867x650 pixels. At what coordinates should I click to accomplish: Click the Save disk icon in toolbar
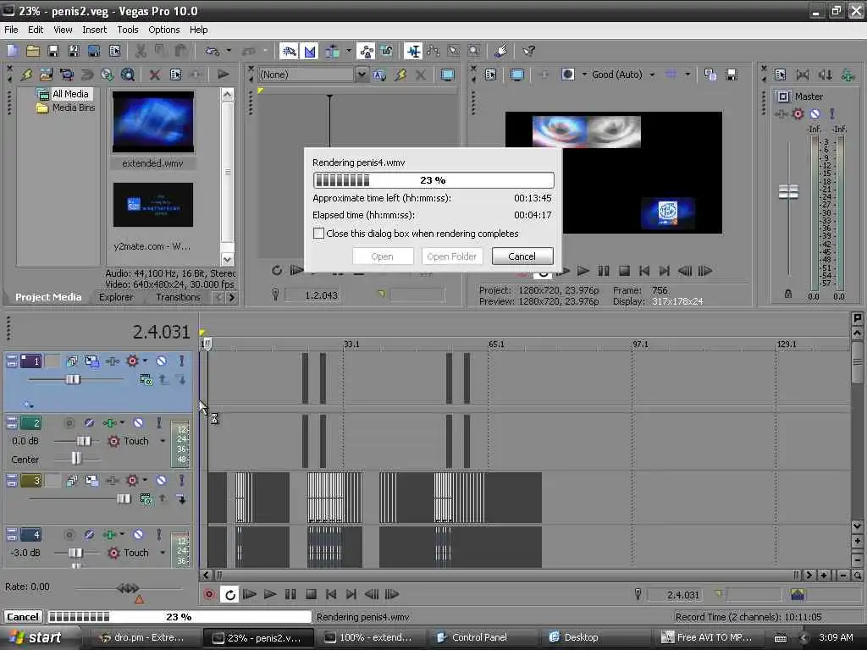tap(53, 52)
